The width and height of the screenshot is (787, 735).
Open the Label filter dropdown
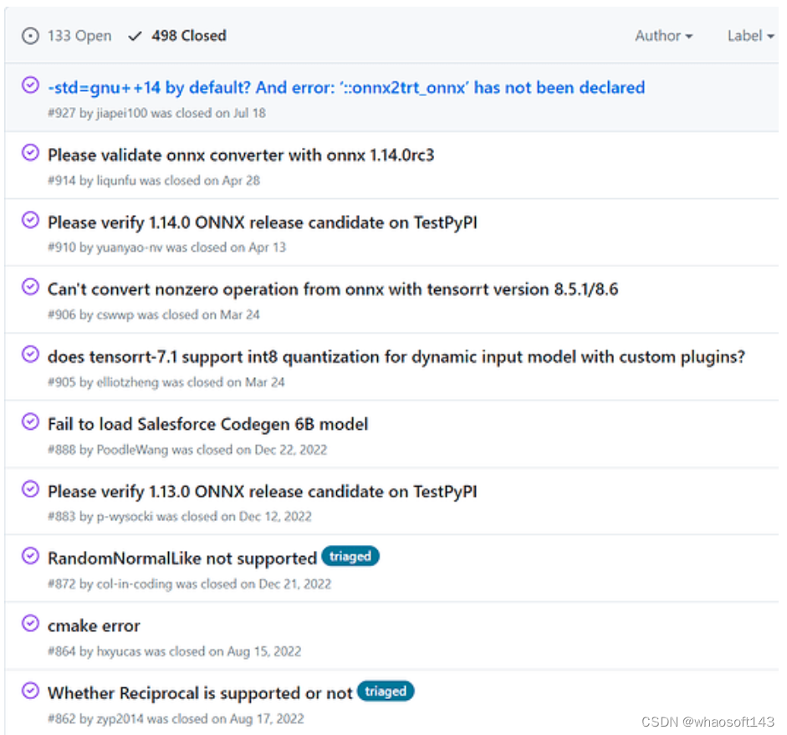click(x=750, y=36)
